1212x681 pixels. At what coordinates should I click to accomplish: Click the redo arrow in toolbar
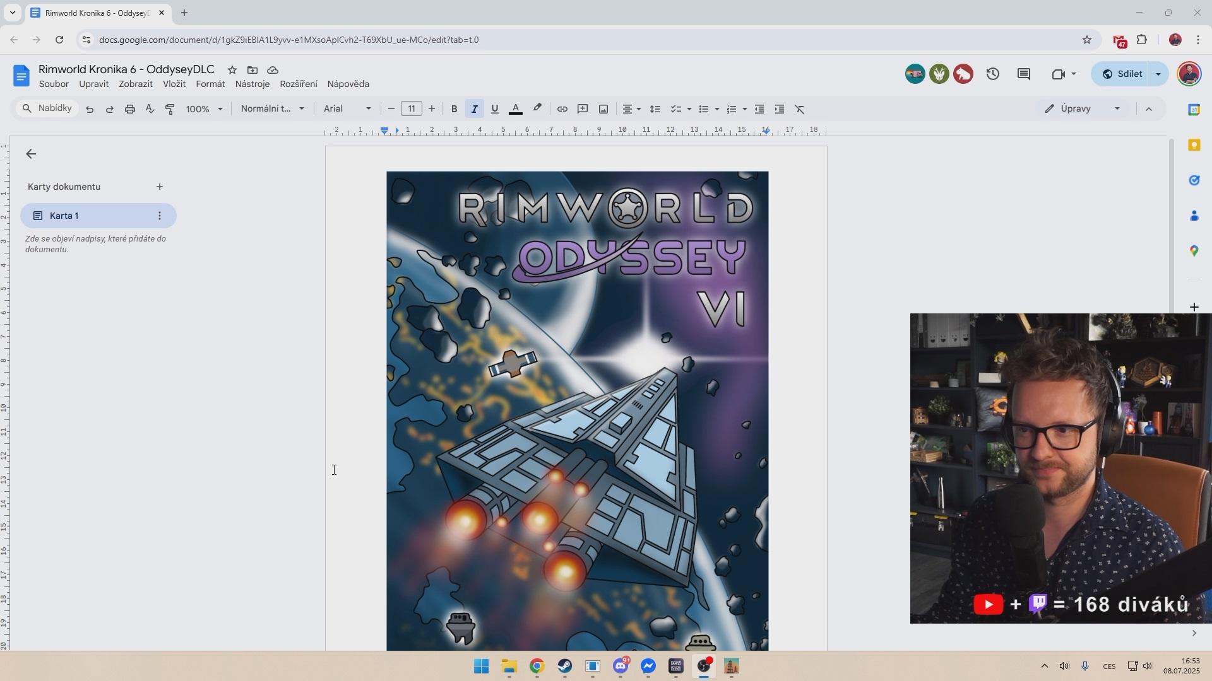(x=110, y=109)
